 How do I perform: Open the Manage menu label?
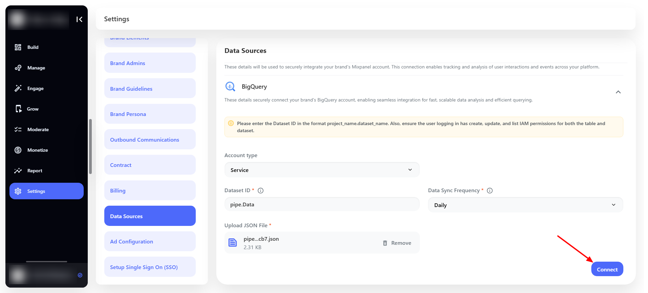click(x=36, y=68)
